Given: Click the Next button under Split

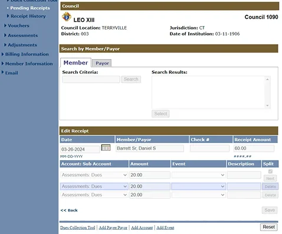Looking at the screenshot, I should (270, 178).
